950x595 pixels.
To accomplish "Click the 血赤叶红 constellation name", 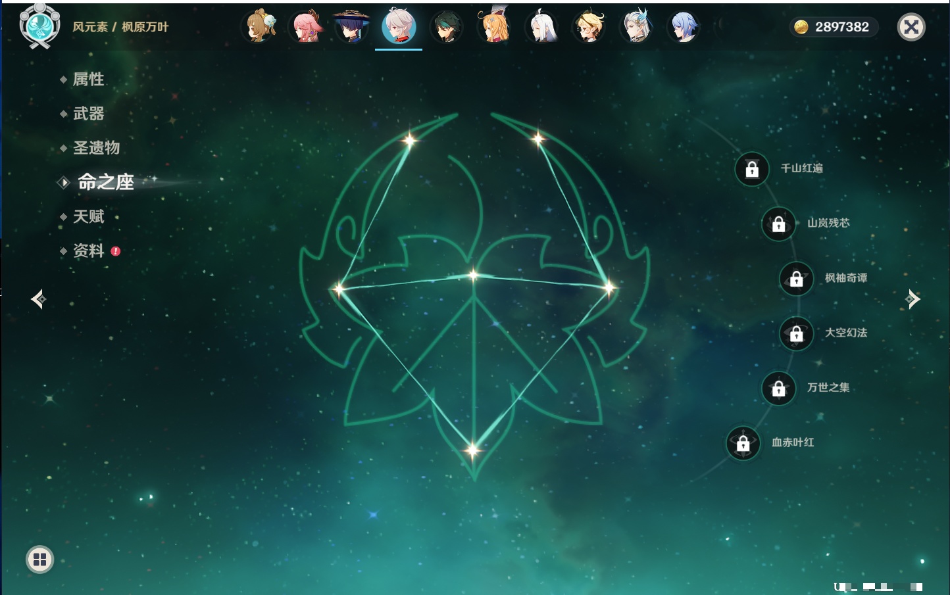I will coord(793,442).
